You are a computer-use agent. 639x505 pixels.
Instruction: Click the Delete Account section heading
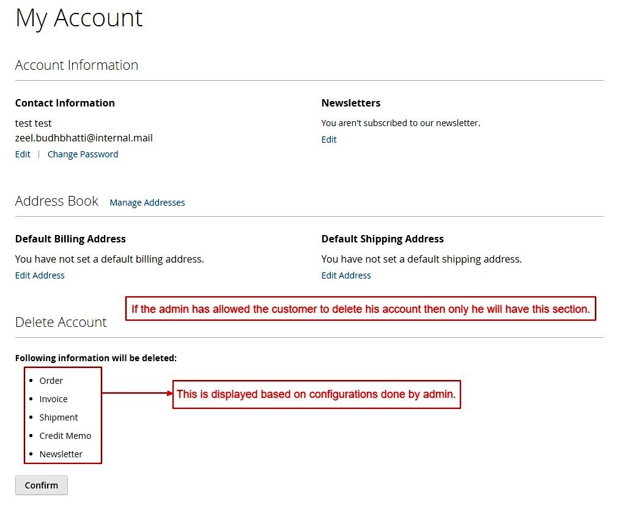pyautogui.click(x=61, y=322)
